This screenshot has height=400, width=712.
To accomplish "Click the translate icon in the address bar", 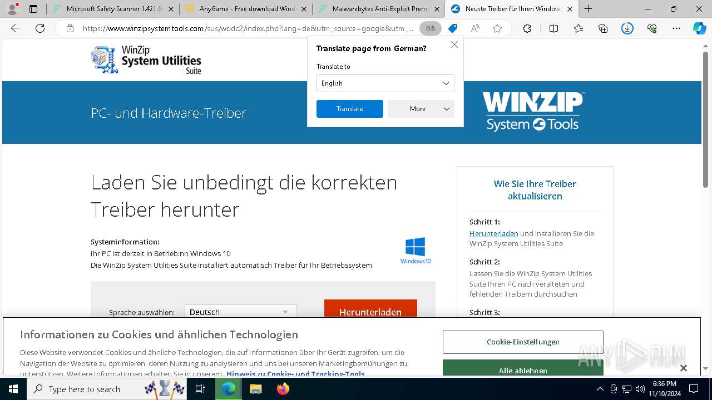I will tap(431, 28).
